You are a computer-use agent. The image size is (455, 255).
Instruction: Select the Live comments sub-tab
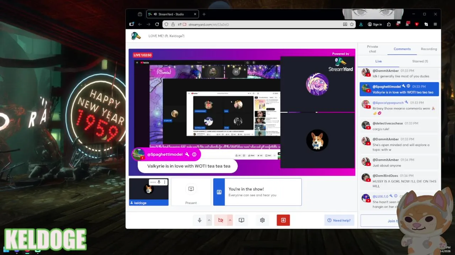pos(379,61)
